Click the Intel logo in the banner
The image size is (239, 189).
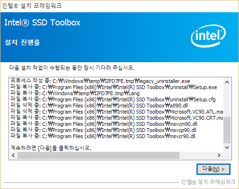208,36
